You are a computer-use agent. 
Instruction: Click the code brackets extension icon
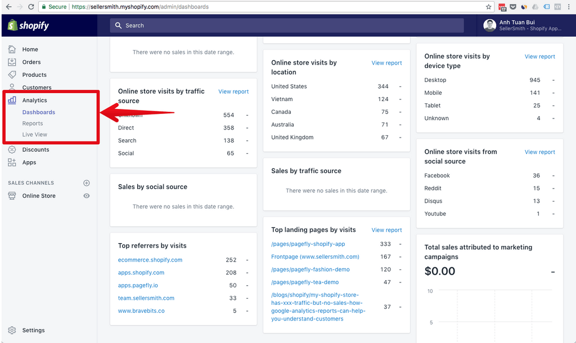(557, 7)
